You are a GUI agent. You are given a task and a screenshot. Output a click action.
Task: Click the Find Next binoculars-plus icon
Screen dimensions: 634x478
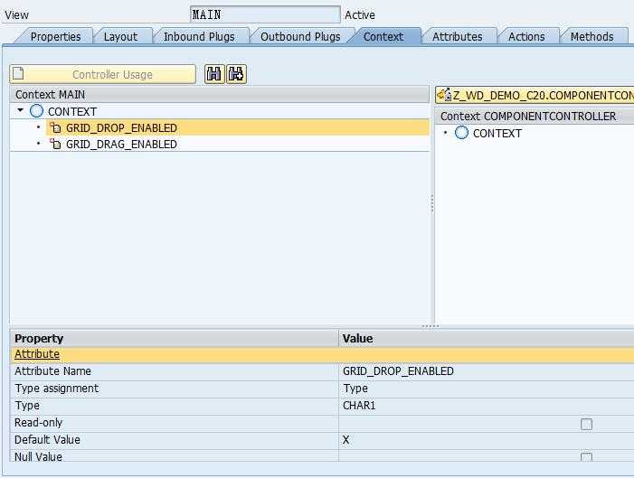pos(237,74)
